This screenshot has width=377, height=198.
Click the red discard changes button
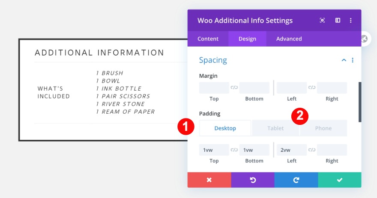pos(209,180)
